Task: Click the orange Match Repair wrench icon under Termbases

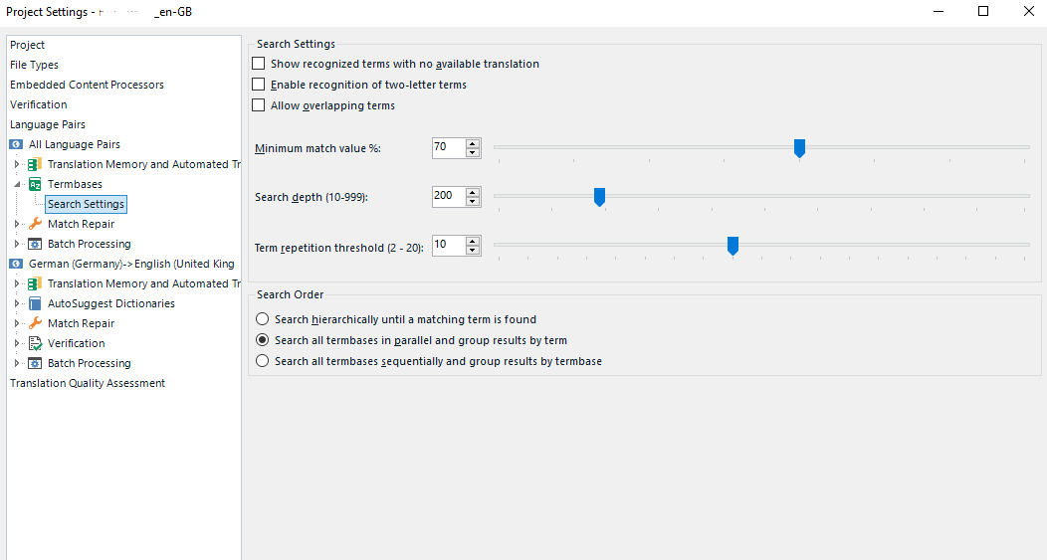Action: point(35,224)
